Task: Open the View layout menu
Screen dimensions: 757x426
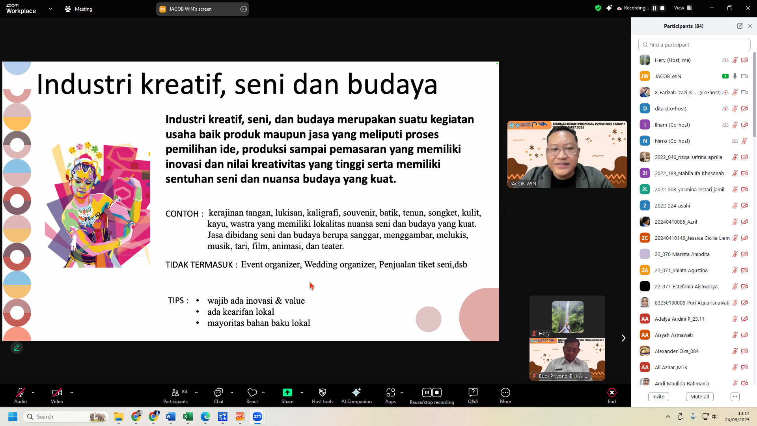Action: [683, 8]
